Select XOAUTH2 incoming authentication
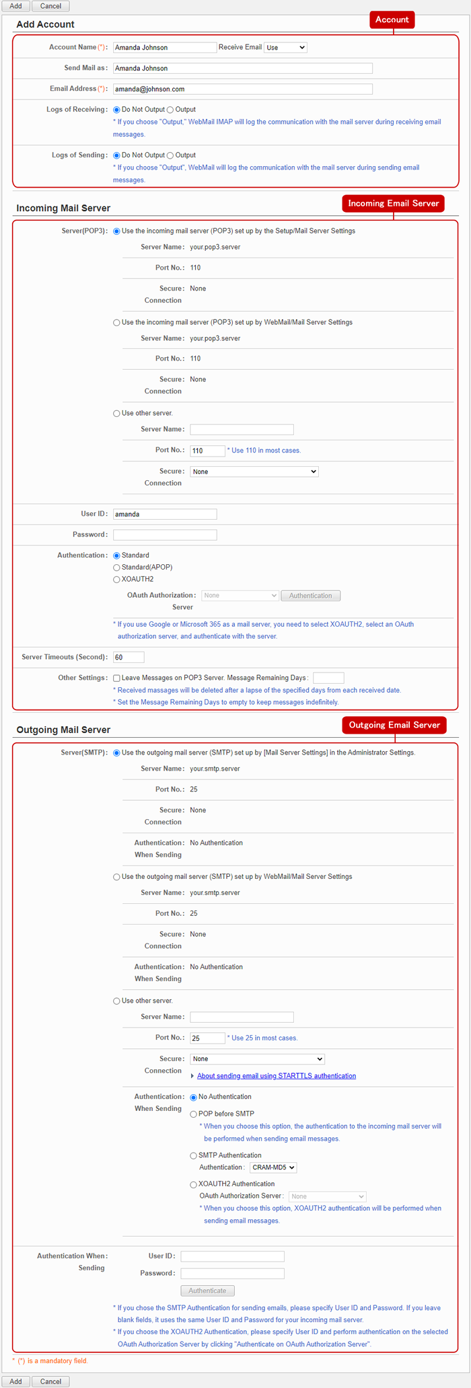The image size is (471, 1388). (x=116, y=580)
